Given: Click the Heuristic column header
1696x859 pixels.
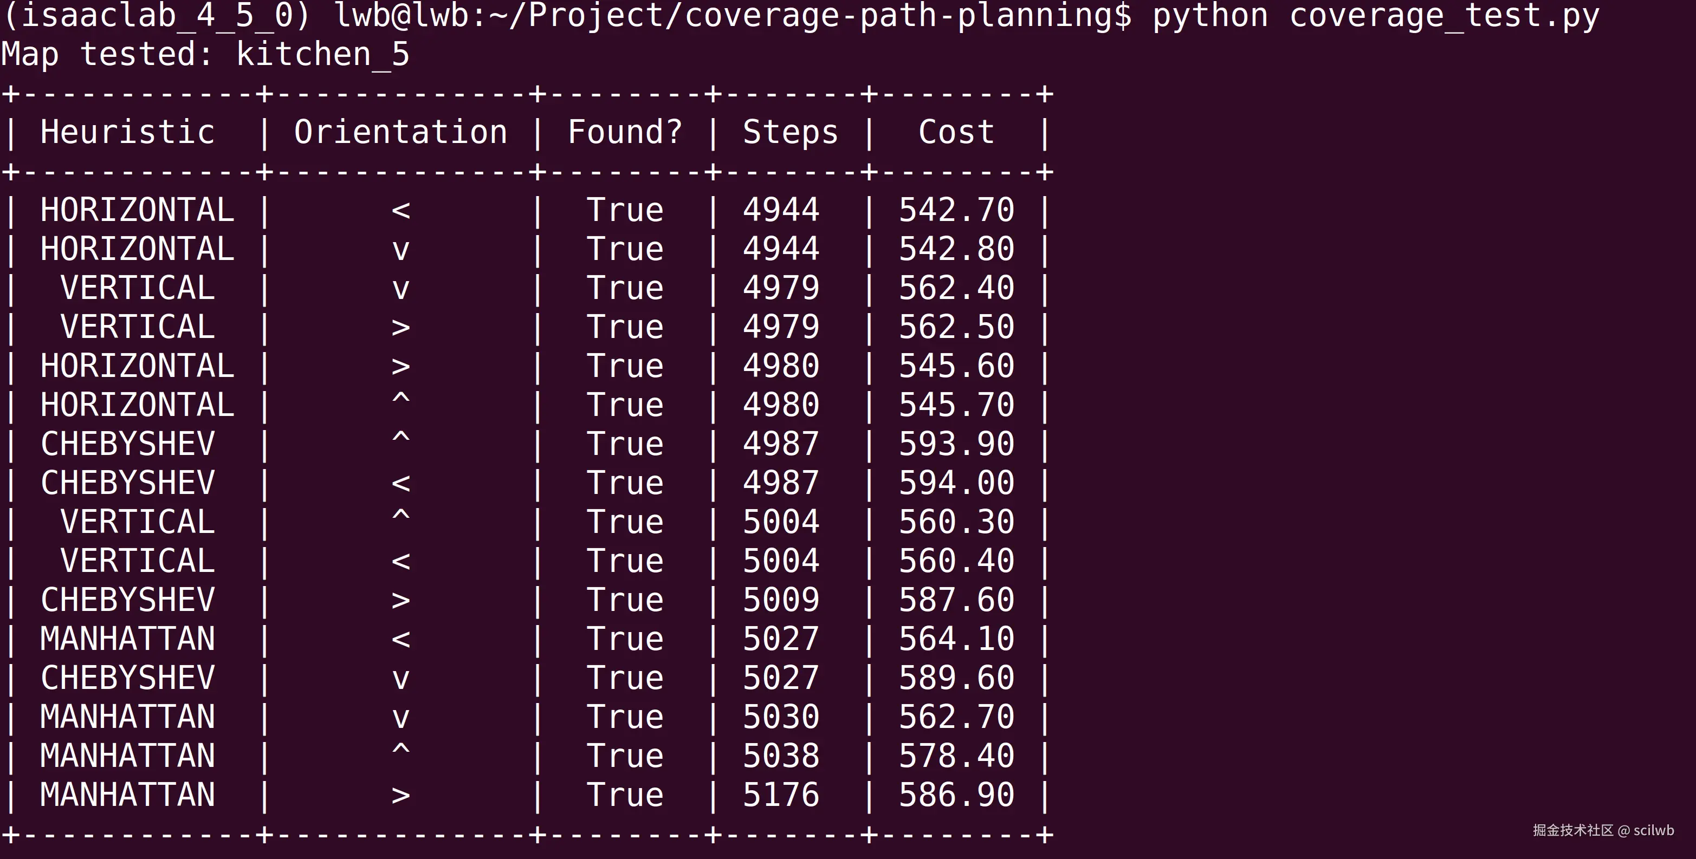Looking at the screenshot, I should coord(127,132).
